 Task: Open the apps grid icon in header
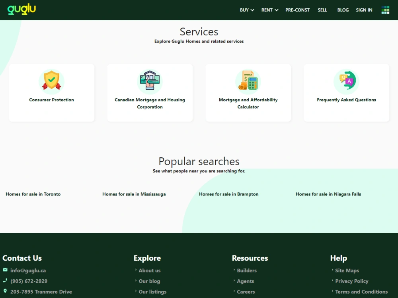pos(385,10)
